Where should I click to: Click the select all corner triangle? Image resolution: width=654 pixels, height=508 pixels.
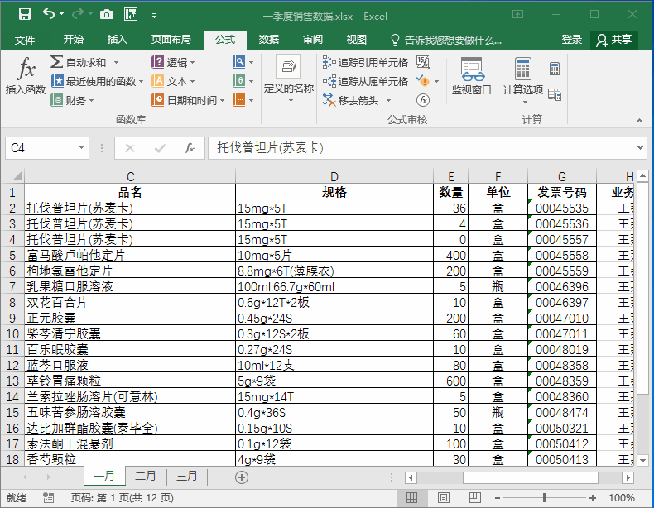point(17,176)
